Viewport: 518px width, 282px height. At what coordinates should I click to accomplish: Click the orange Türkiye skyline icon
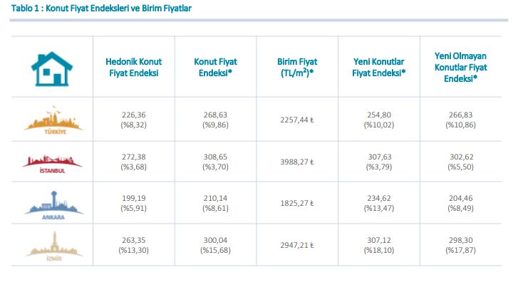click(x=53, y=120)
